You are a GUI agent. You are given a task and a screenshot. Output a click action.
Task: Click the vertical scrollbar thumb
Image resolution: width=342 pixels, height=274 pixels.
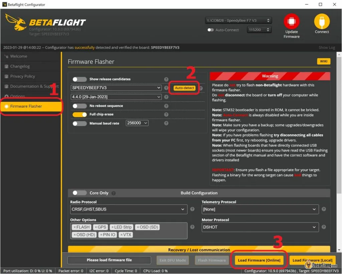[339, 125]
